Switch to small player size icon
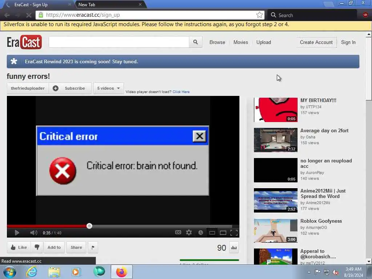 [x=212, y=233]
